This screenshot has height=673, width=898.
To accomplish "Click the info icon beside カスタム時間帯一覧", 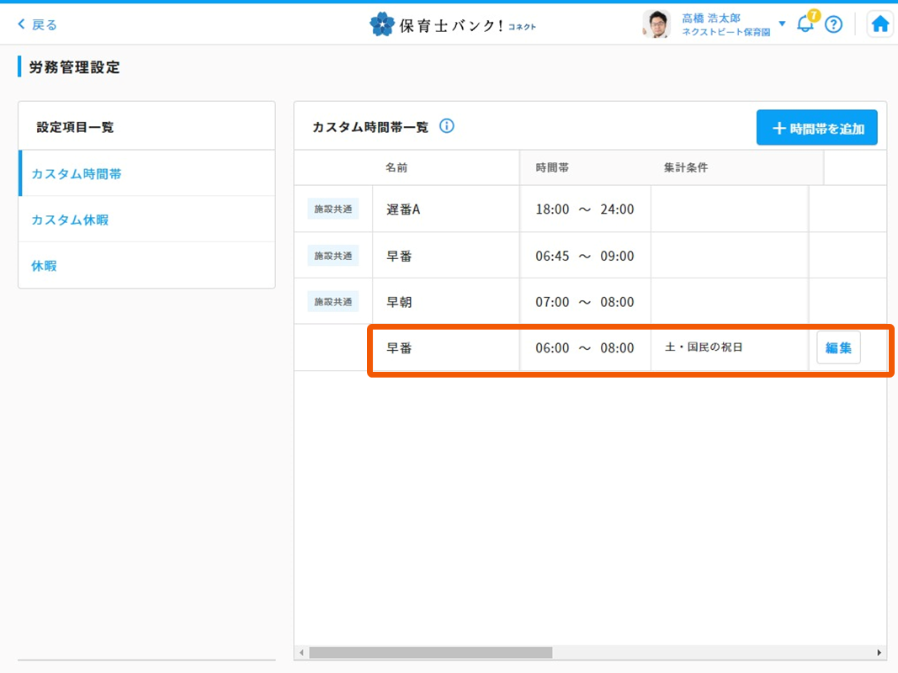I will tap(447, 126).
